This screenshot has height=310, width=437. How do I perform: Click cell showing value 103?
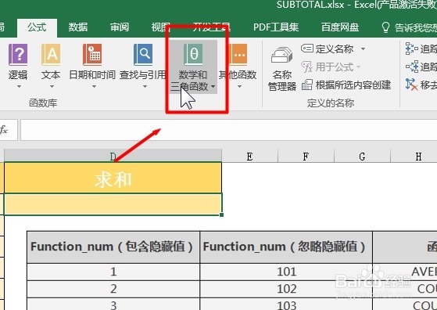coord(286,305)
